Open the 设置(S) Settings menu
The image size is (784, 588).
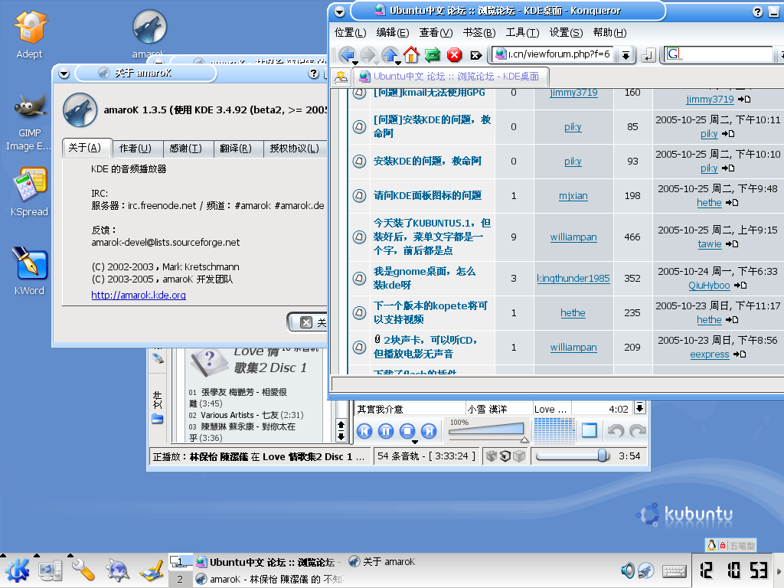pos(566,32)
